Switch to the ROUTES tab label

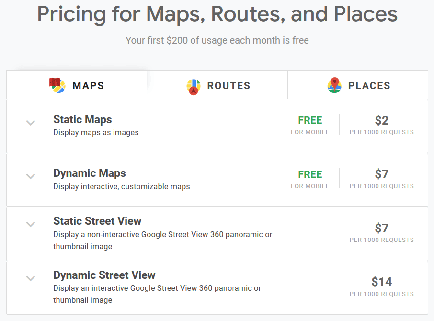tap(229, 86)
